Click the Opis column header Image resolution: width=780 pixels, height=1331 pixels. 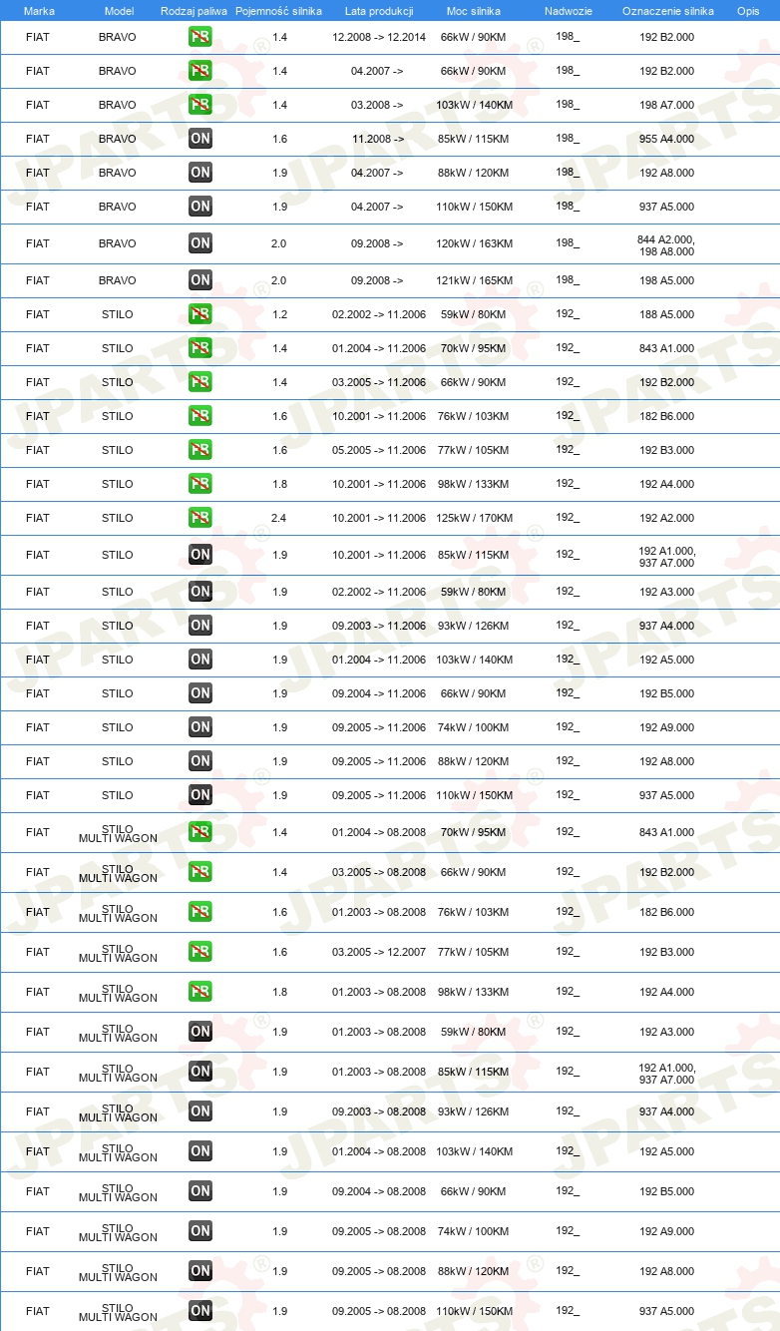(747, 10)
